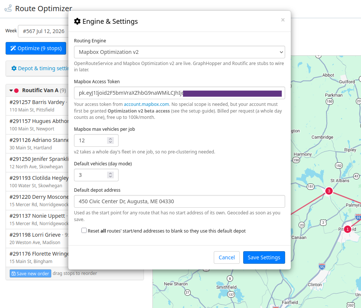Click the red color dot of Routific Van A
The height and width of the screenshot is (308, 361).
point(16,91)
